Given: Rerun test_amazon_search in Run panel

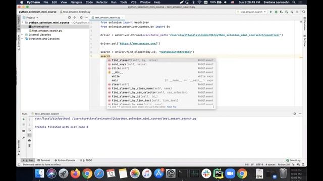Looking at the screenshot, I should coord(24,119).
